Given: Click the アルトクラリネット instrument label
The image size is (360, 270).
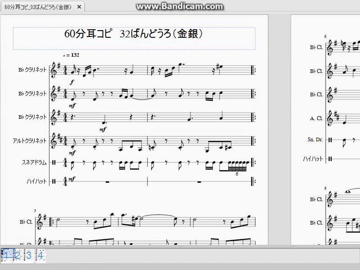Looking at the screenshot, I should 30,141.
